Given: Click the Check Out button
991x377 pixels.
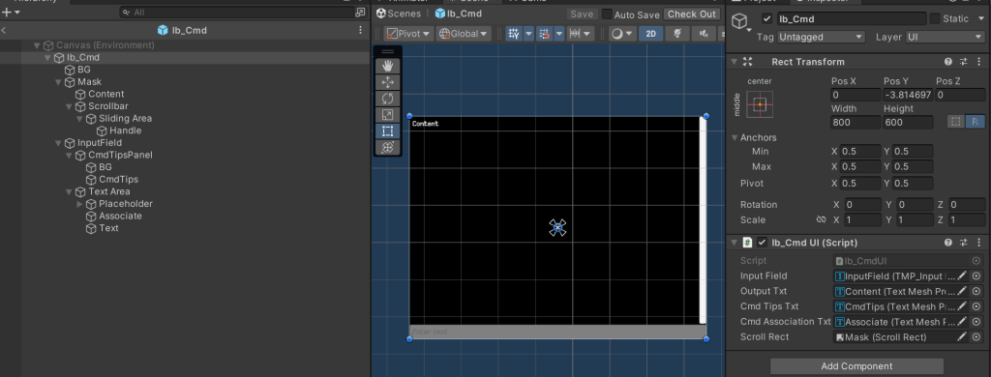Looking at the screenshot, I should [x=691, y=14].
